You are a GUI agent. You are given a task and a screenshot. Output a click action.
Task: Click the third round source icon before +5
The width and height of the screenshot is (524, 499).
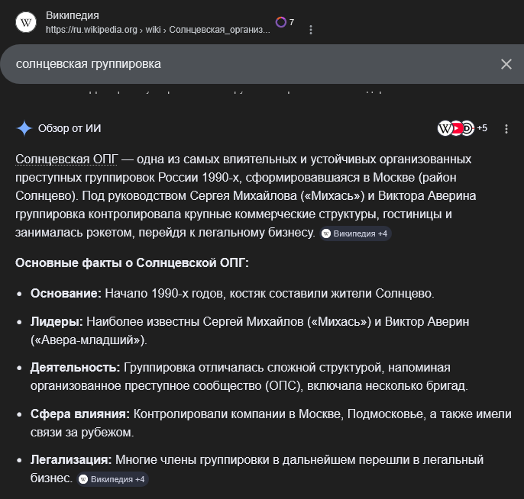pyautogui.click(x=467, y=128)
